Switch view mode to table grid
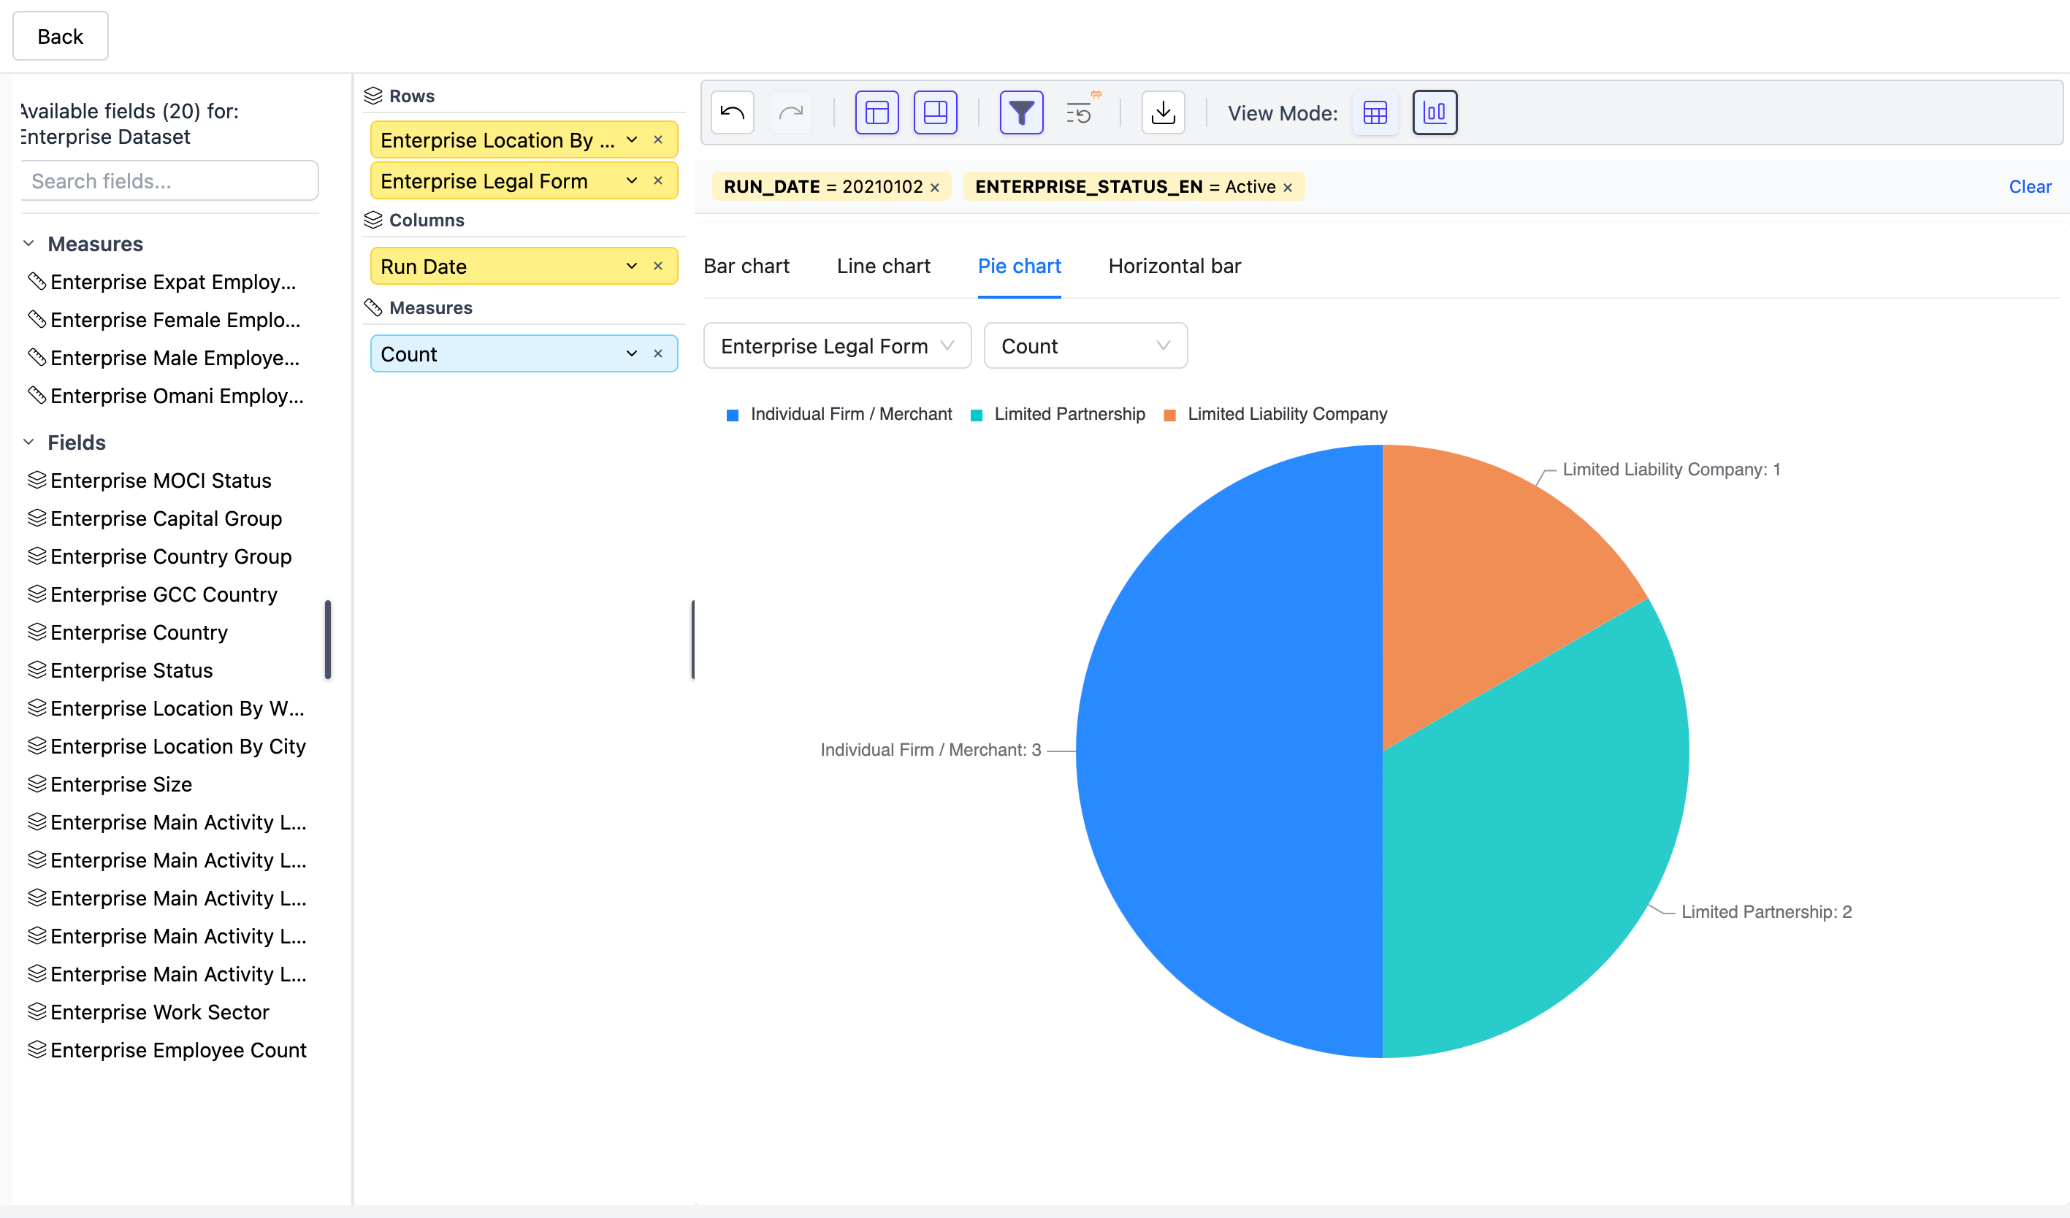Image resolution: width=2070 pixels, height=1218 pixels. pyautogui.click(x=1374, y=112)
